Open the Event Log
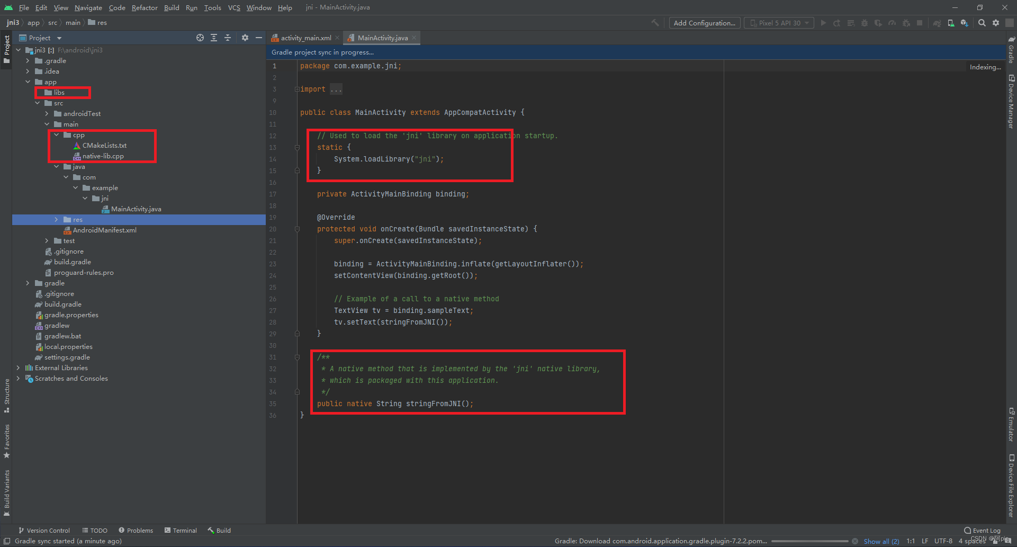 coord(983,530)
